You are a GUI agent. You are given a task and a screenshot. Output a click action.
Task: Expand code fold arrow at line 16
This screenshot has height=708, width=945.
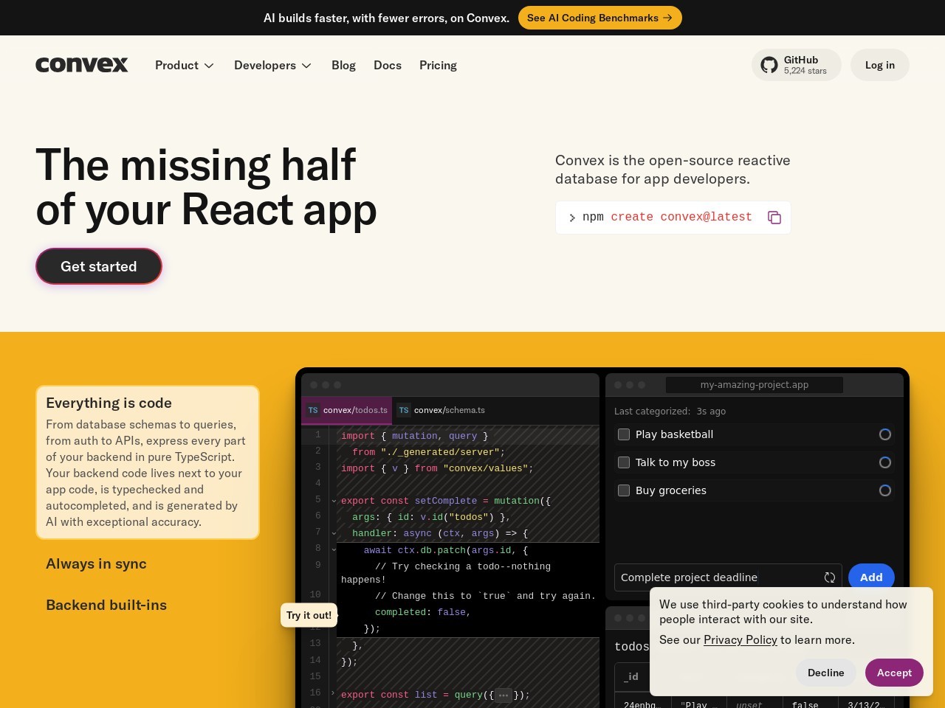click(333, 693)
